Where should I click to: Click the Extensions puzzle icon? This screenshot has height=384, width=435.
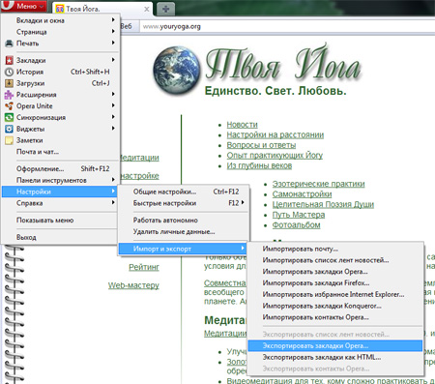coord(9,95)
